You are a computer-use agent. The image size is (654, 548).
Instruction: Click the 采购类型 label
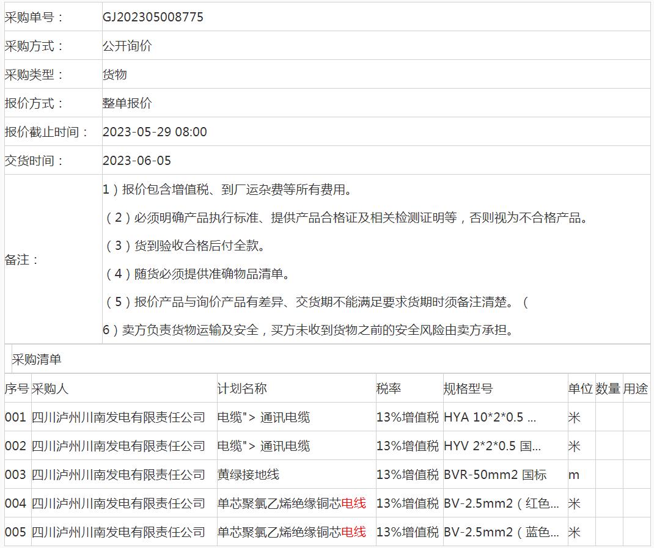click(34, 75)
